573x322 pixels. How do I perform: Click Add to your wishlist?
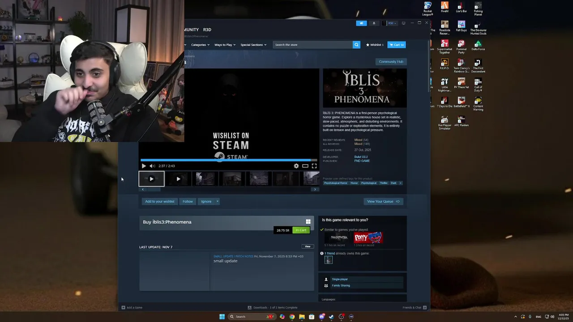click(160, 201)
